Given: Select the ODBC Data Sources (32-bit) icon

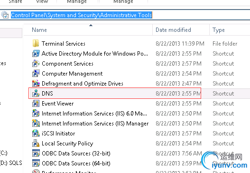Looking at the screenshot, I should click(36, 153).
